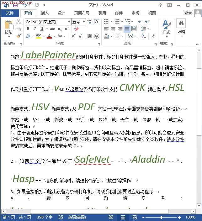
Task: Click the zoom slider handle
Action: (x=161, y=217)
